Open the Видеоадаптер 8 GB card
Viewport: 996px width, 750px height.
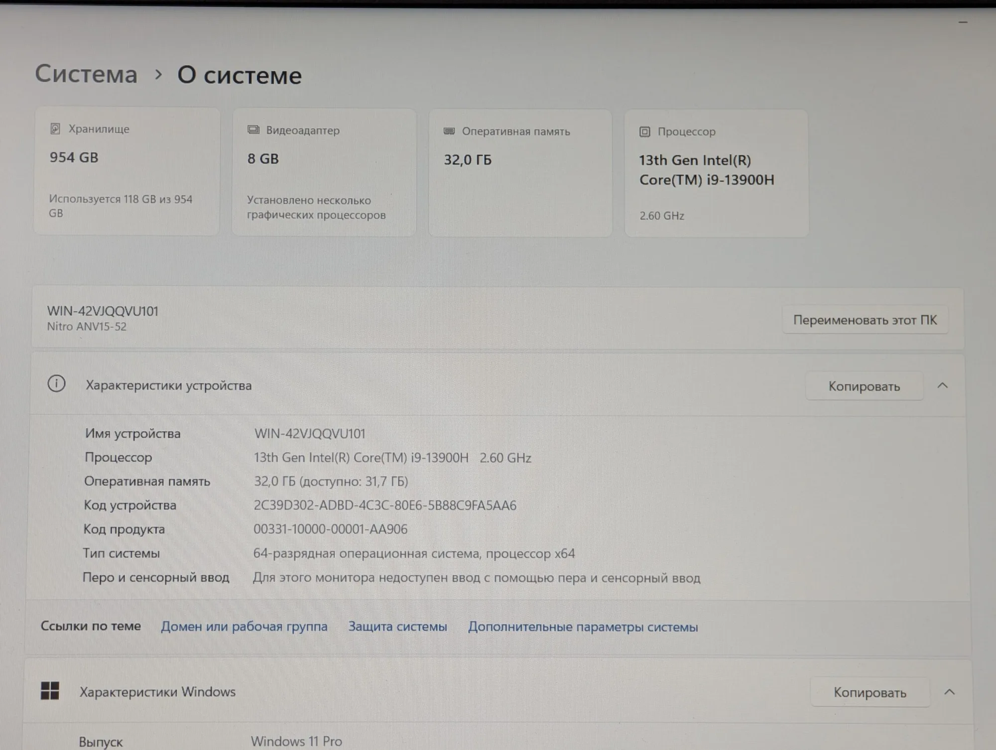[x=324, y=172]
